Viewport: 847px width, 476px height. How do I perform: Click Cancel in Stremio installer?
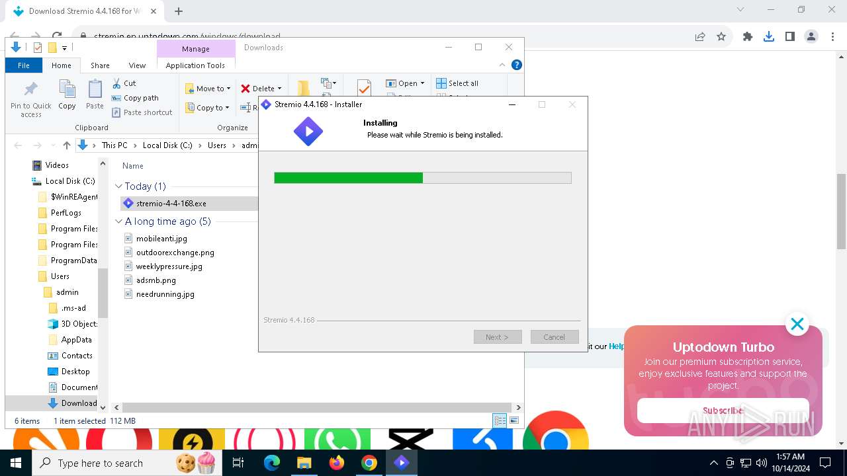(555, 337)
